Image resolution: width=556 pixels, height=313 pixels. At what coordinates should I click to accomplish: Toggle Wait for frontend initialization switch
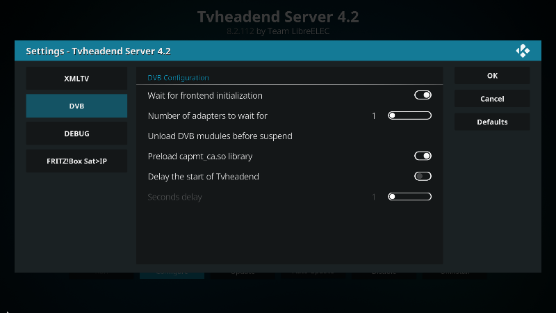(423, 95)
